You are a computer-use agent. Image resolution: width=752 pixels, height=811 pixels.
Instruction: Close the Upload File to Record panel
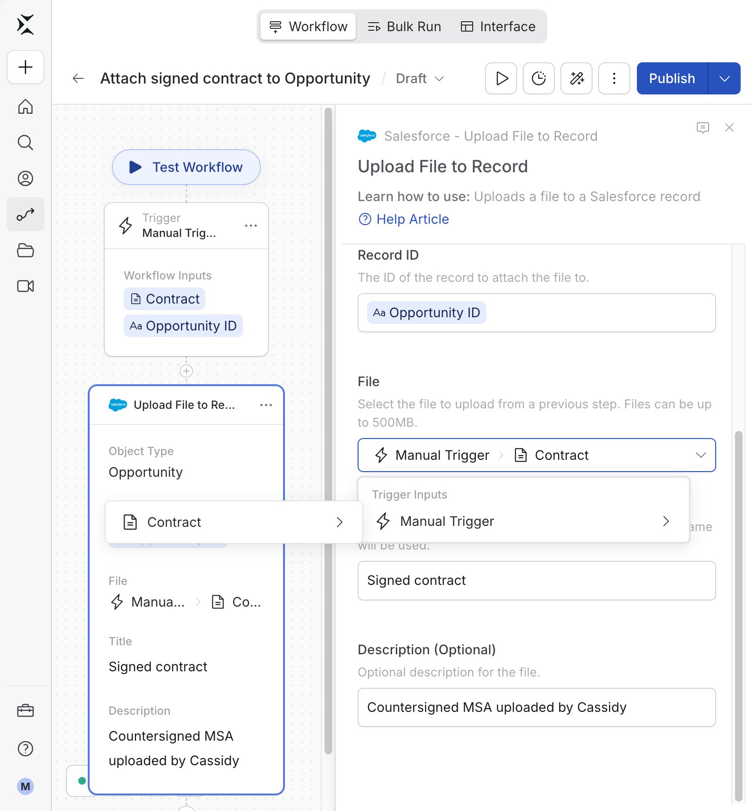click(x=729, y=127)
